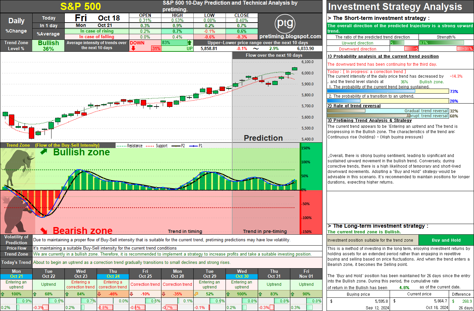This screenshot has width=474, height=311.
Task: Click green arrow beside Bullish zone heading
Action: pos(44,152)
